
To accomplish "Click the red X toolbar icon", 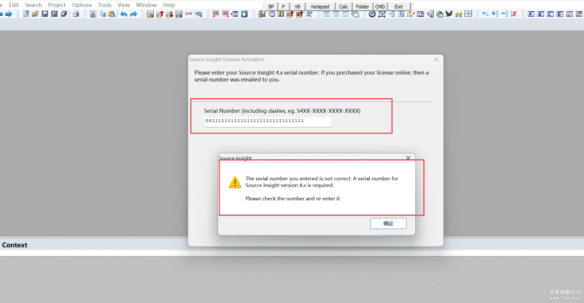I will point(514,14).
